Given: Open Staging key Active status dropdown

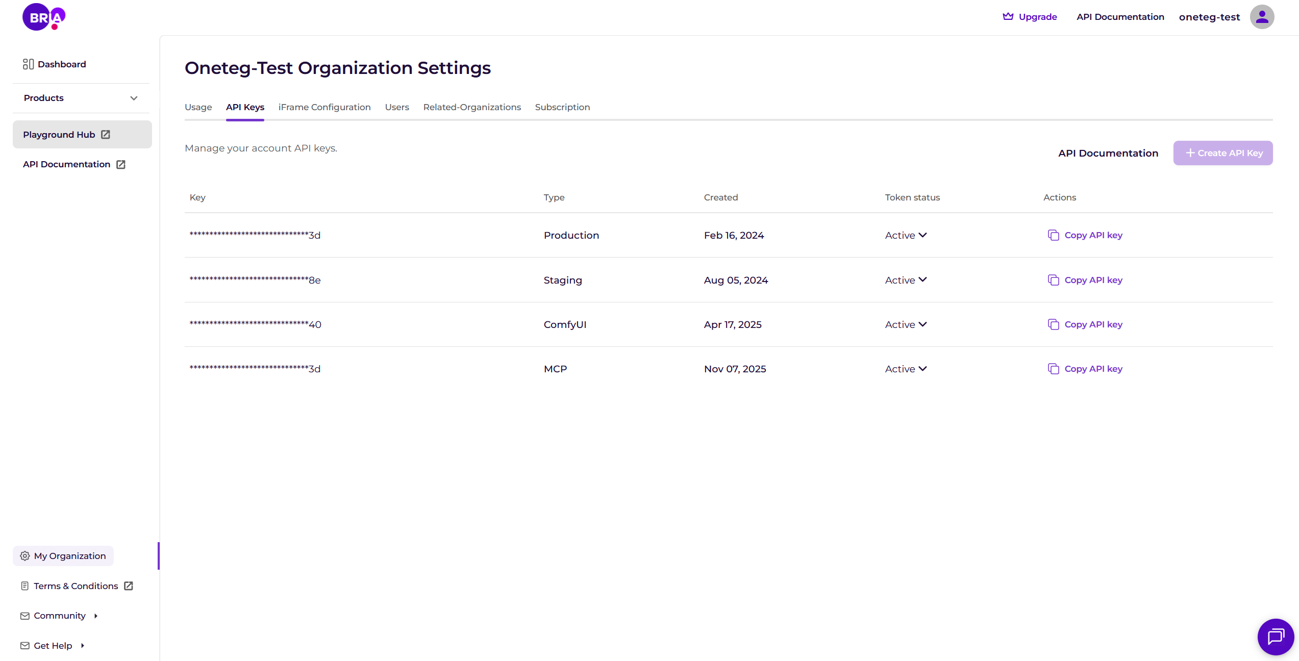Looking at the screenshot, I should pyautogui.click(x=922, y=280).
